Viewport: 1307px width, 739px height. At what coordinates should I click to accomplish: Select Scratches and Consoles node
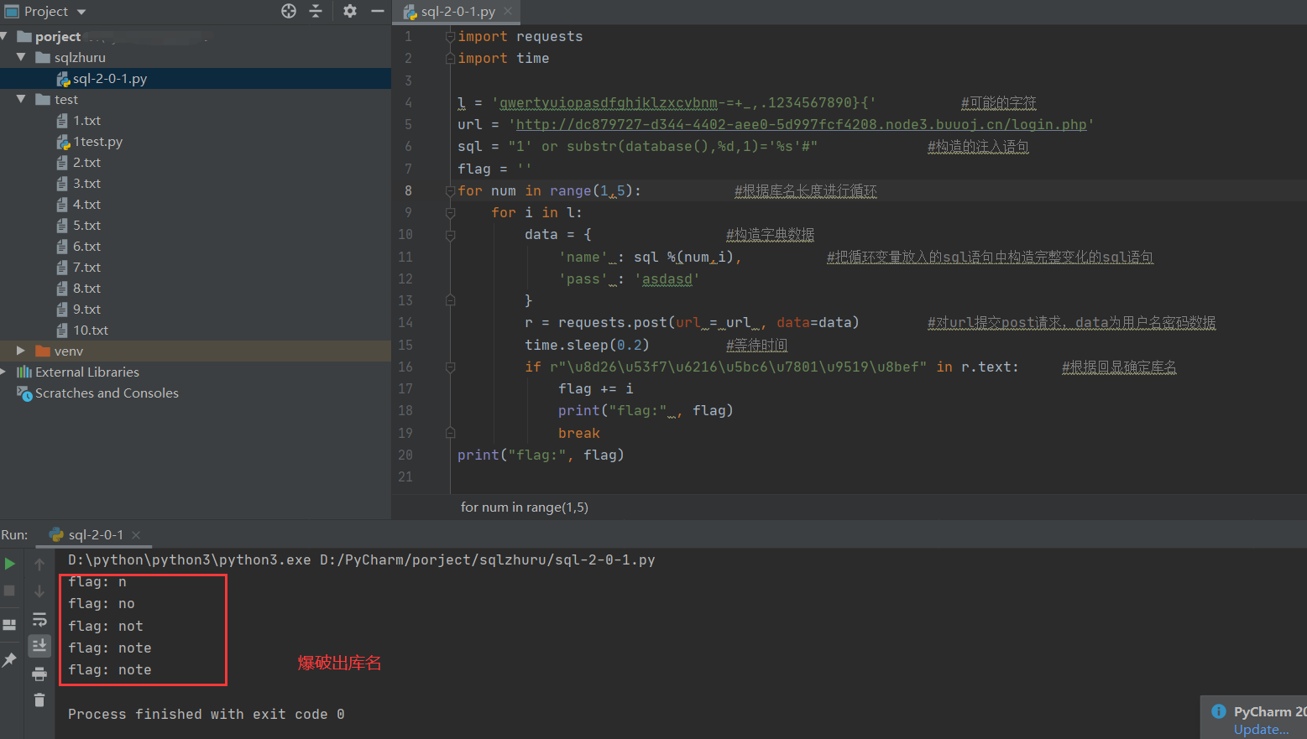(107, 393)
